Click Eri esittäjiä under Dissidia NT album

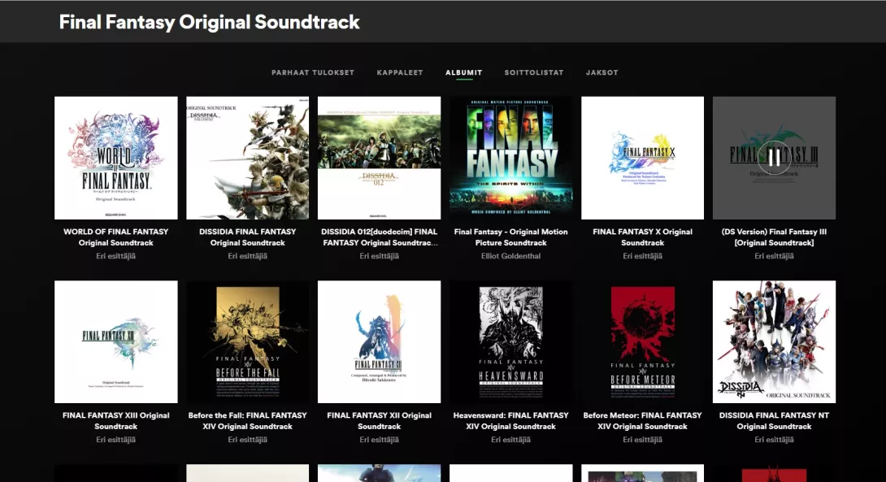coord(774,440)
